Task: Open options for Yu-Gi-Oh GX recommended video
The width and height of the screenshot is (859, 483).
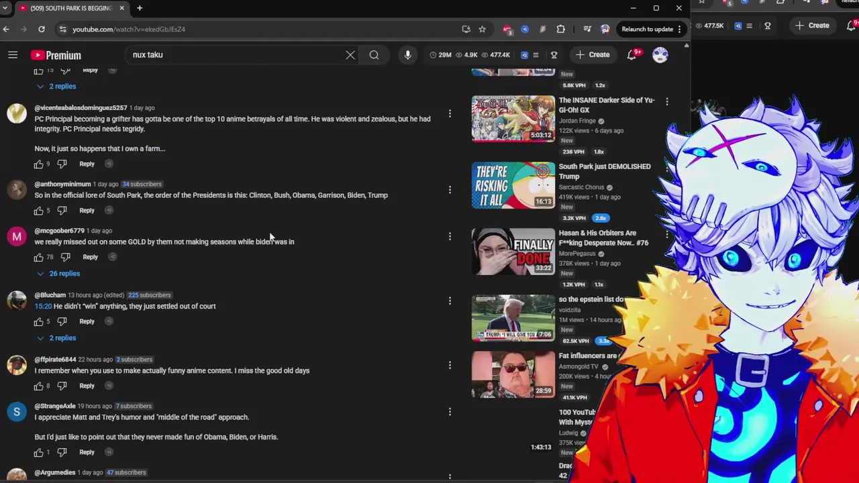Action: pyautogui.click(x=666, y=101)
